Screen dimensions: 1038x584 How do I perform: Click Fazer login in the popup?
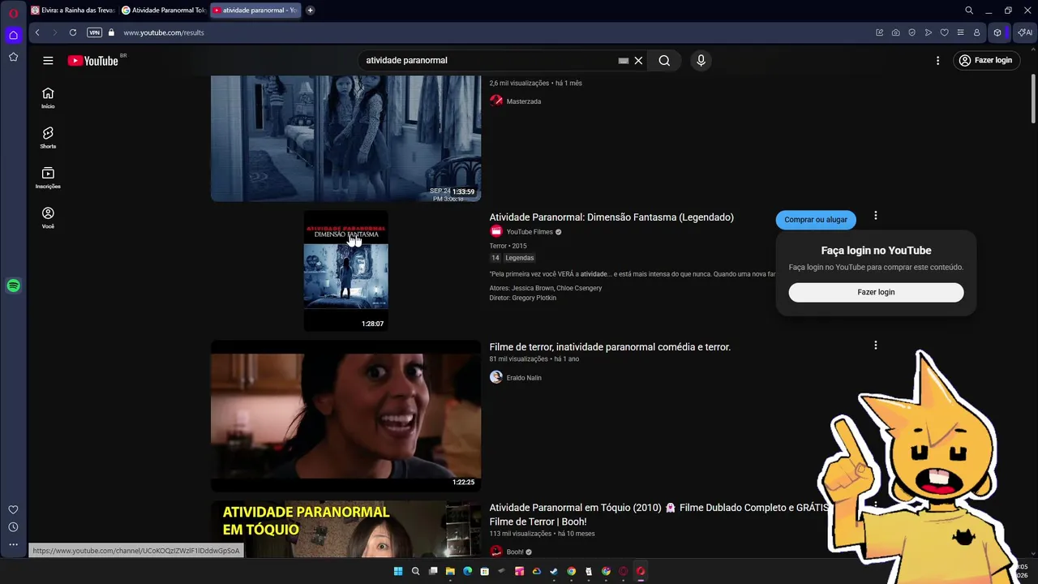click(x=876, y=292)
